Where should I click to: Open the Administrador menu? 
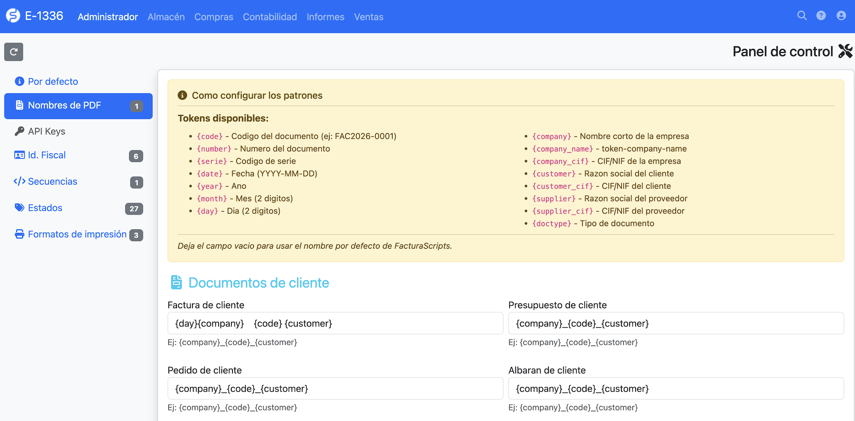coord(108,17)
